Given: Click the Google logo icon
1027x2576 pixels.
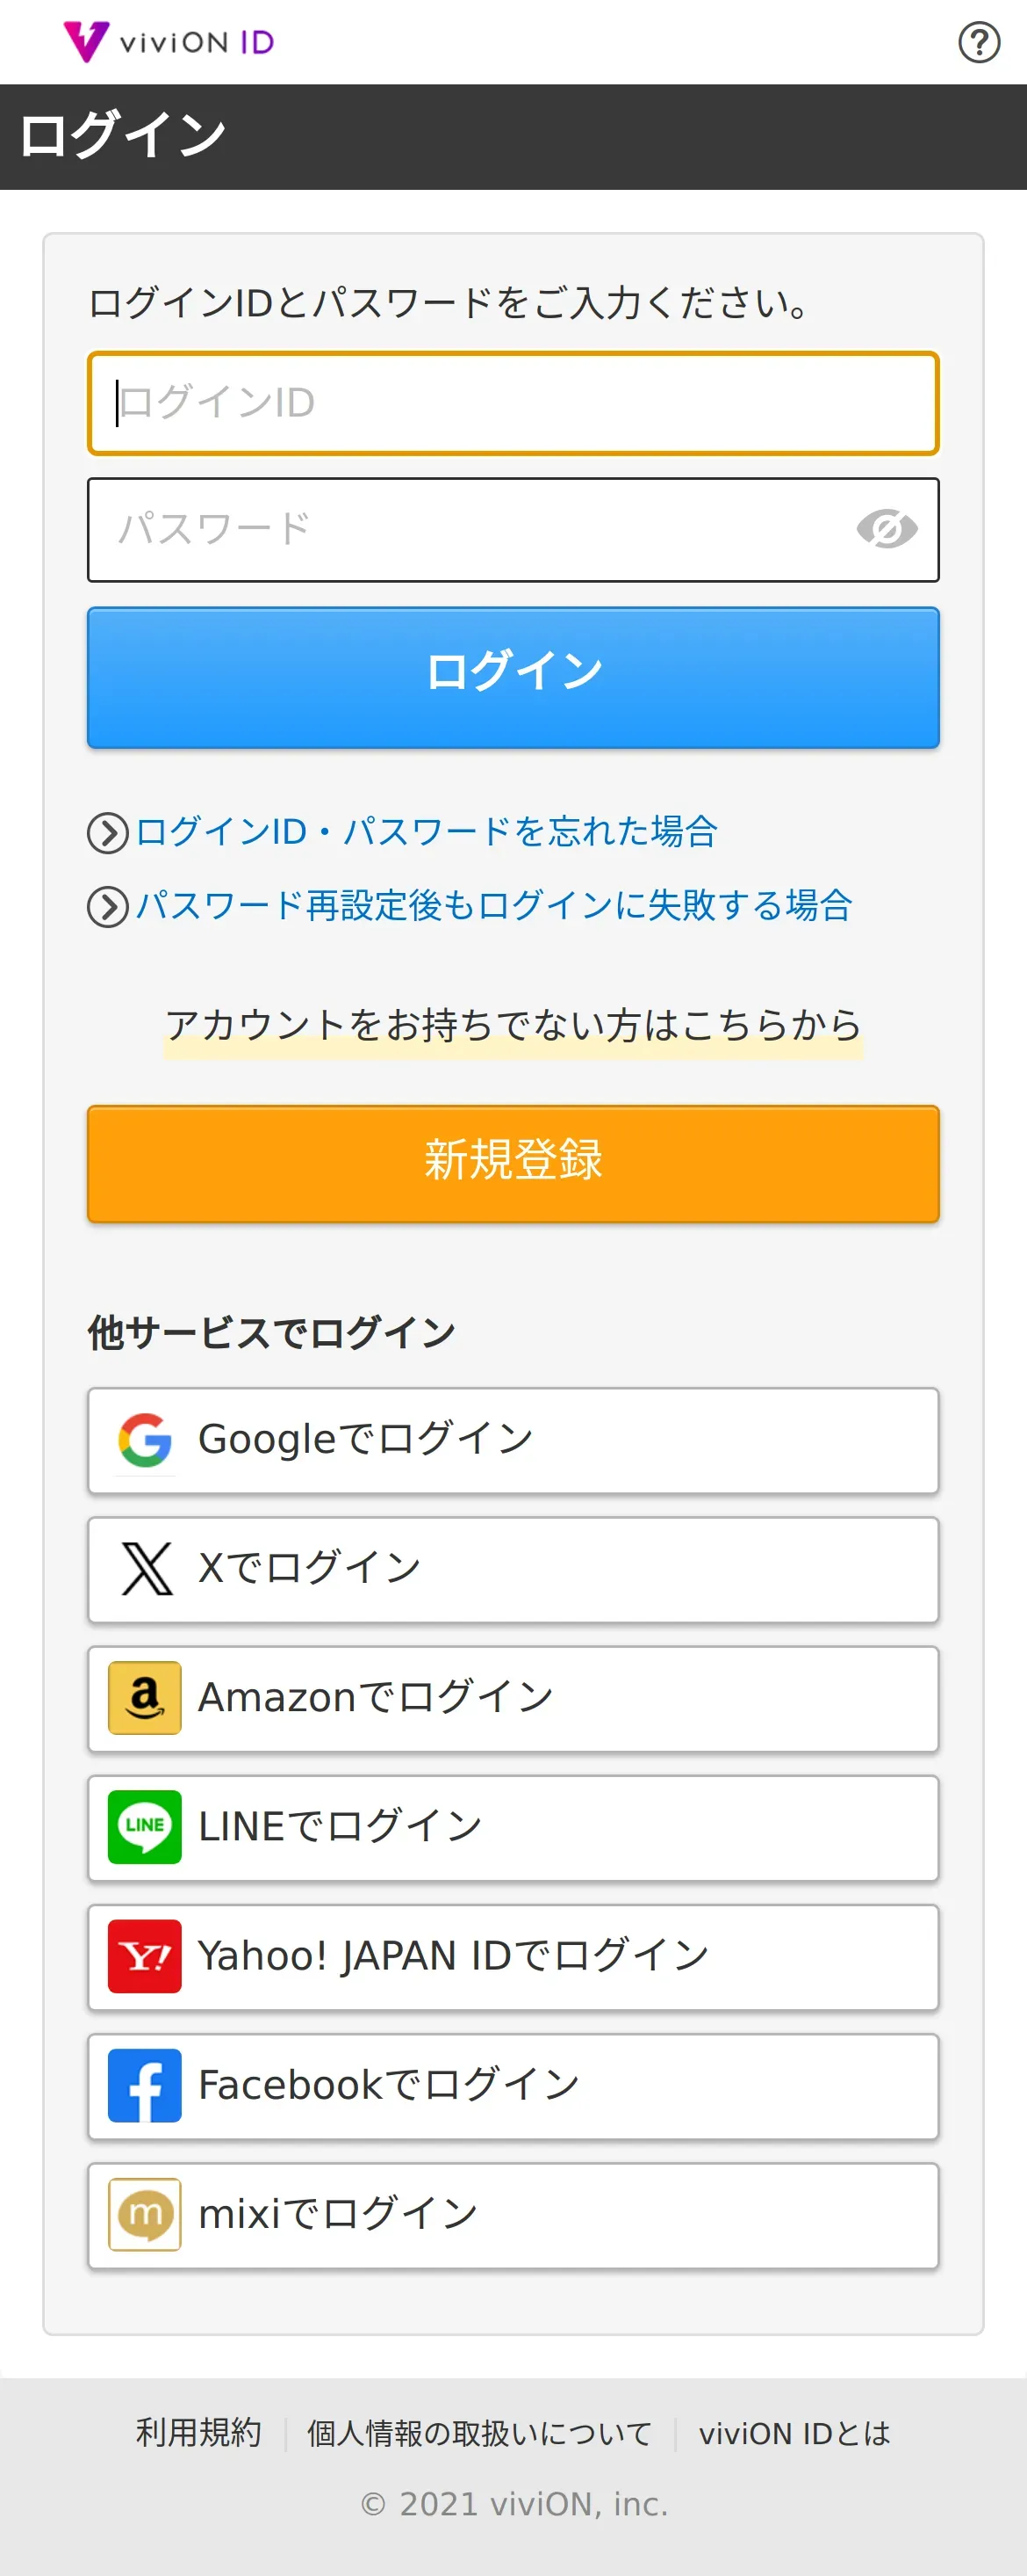Looking at the screenshot, I should tap(145, 1440).
